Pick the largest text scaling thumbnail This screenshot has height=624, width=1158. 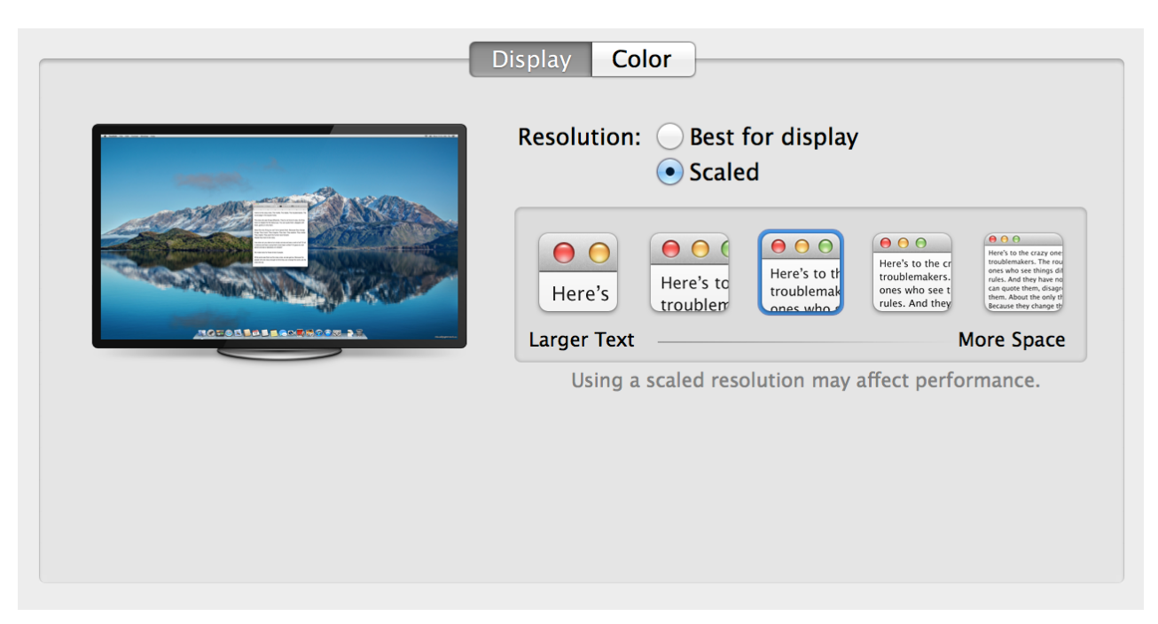pyautogui.click(x=578, y=273)
